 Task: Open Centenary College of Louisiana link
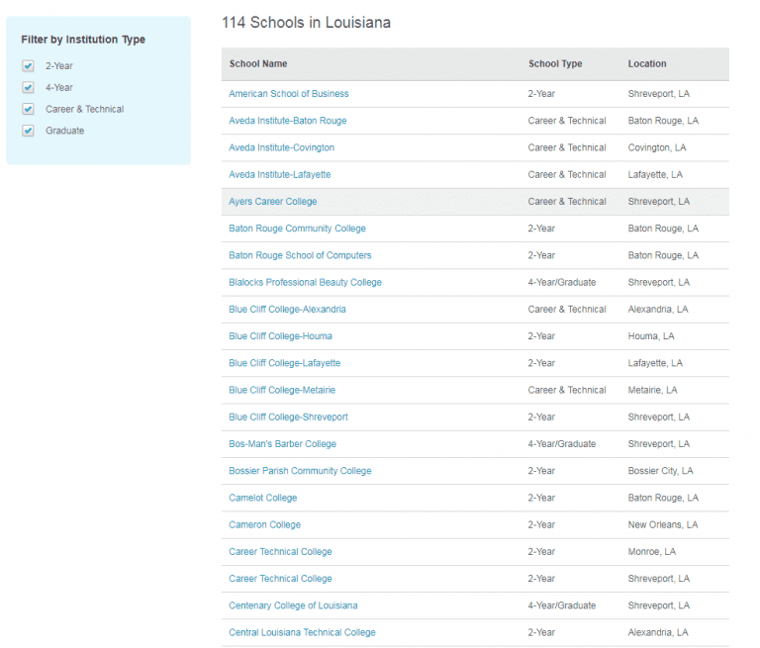(x=293, y=605)
